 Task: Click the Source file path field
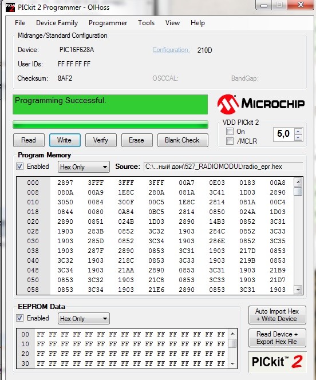[x=223, y=167]
